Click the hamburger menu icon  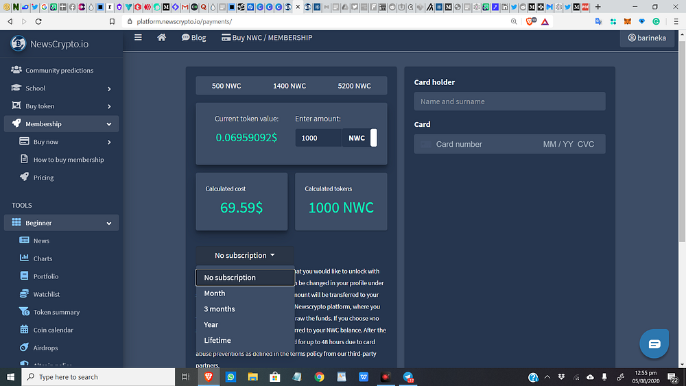coord(138,38)
